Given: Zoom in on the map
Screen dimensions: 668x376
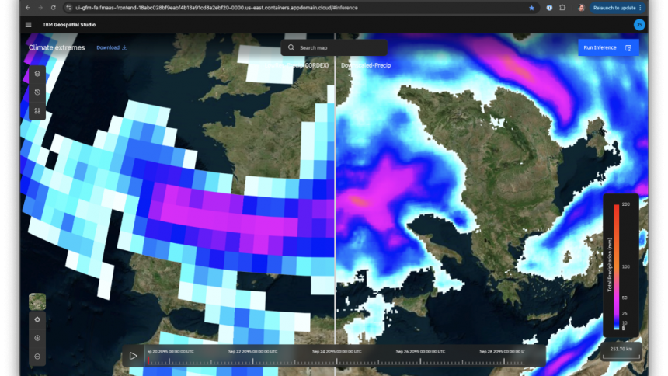Looking at the screenshot, I should [37, 338].
